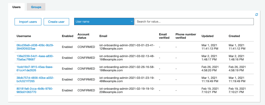Viewport: 265px width, 105px height.
Task: Click Updated value Mar 1, 2021 11:41:13 PM
Action: pos(210,47)
